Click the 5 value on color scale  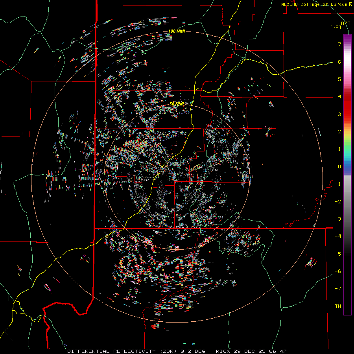click(339, 79)
